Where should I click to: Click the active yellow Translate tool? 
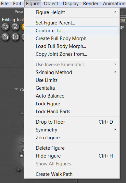(22, 27)
